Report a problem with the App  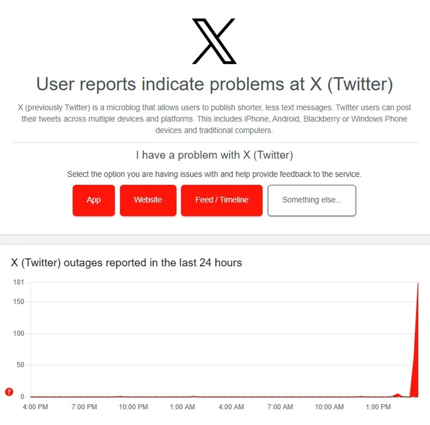tap(94, 200)
